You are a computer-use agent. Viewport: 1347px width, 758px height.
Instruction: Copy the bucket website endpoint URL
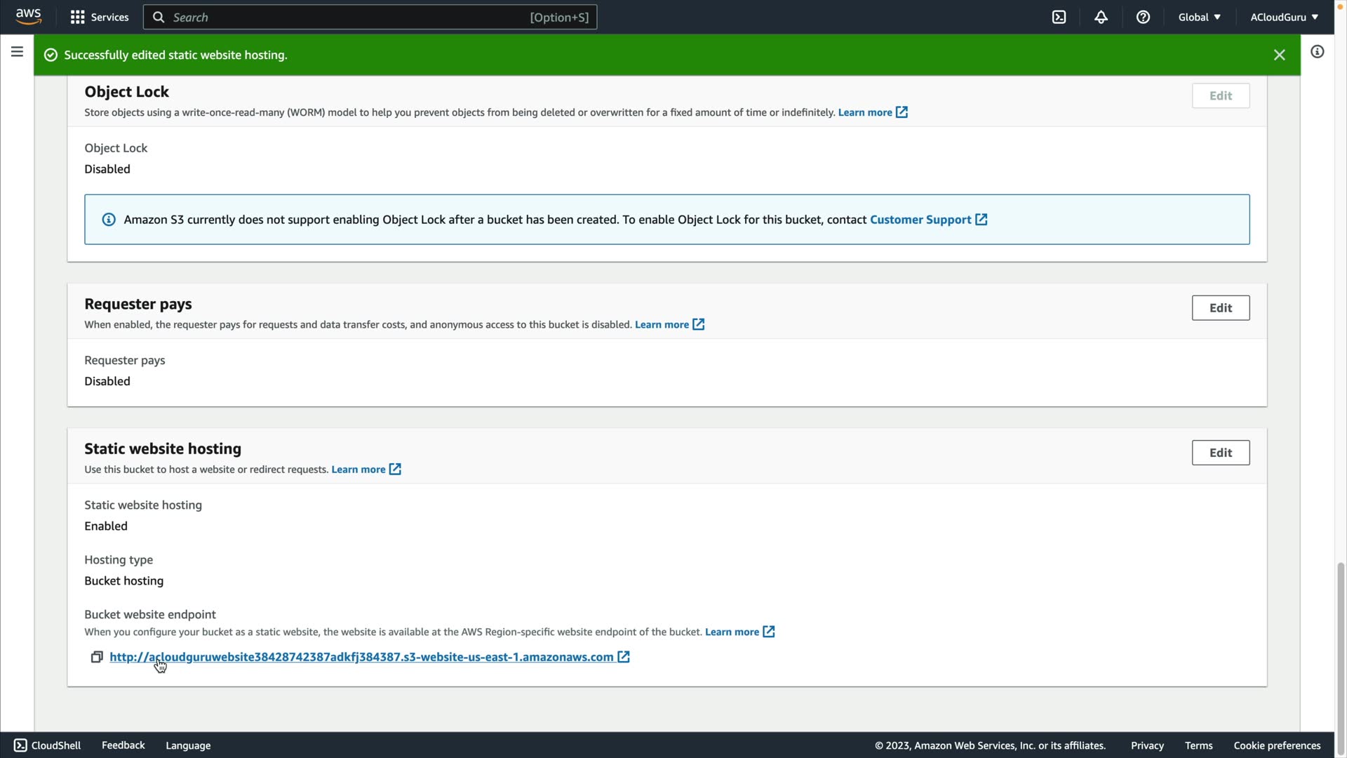point(97,657)
